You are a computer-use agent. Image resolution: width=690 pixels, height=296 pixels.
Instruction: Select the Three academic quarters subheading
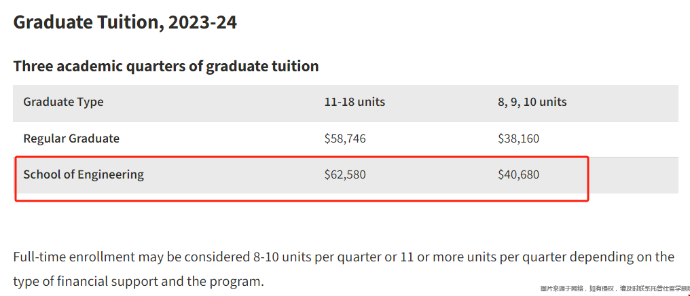click(166, 66)
